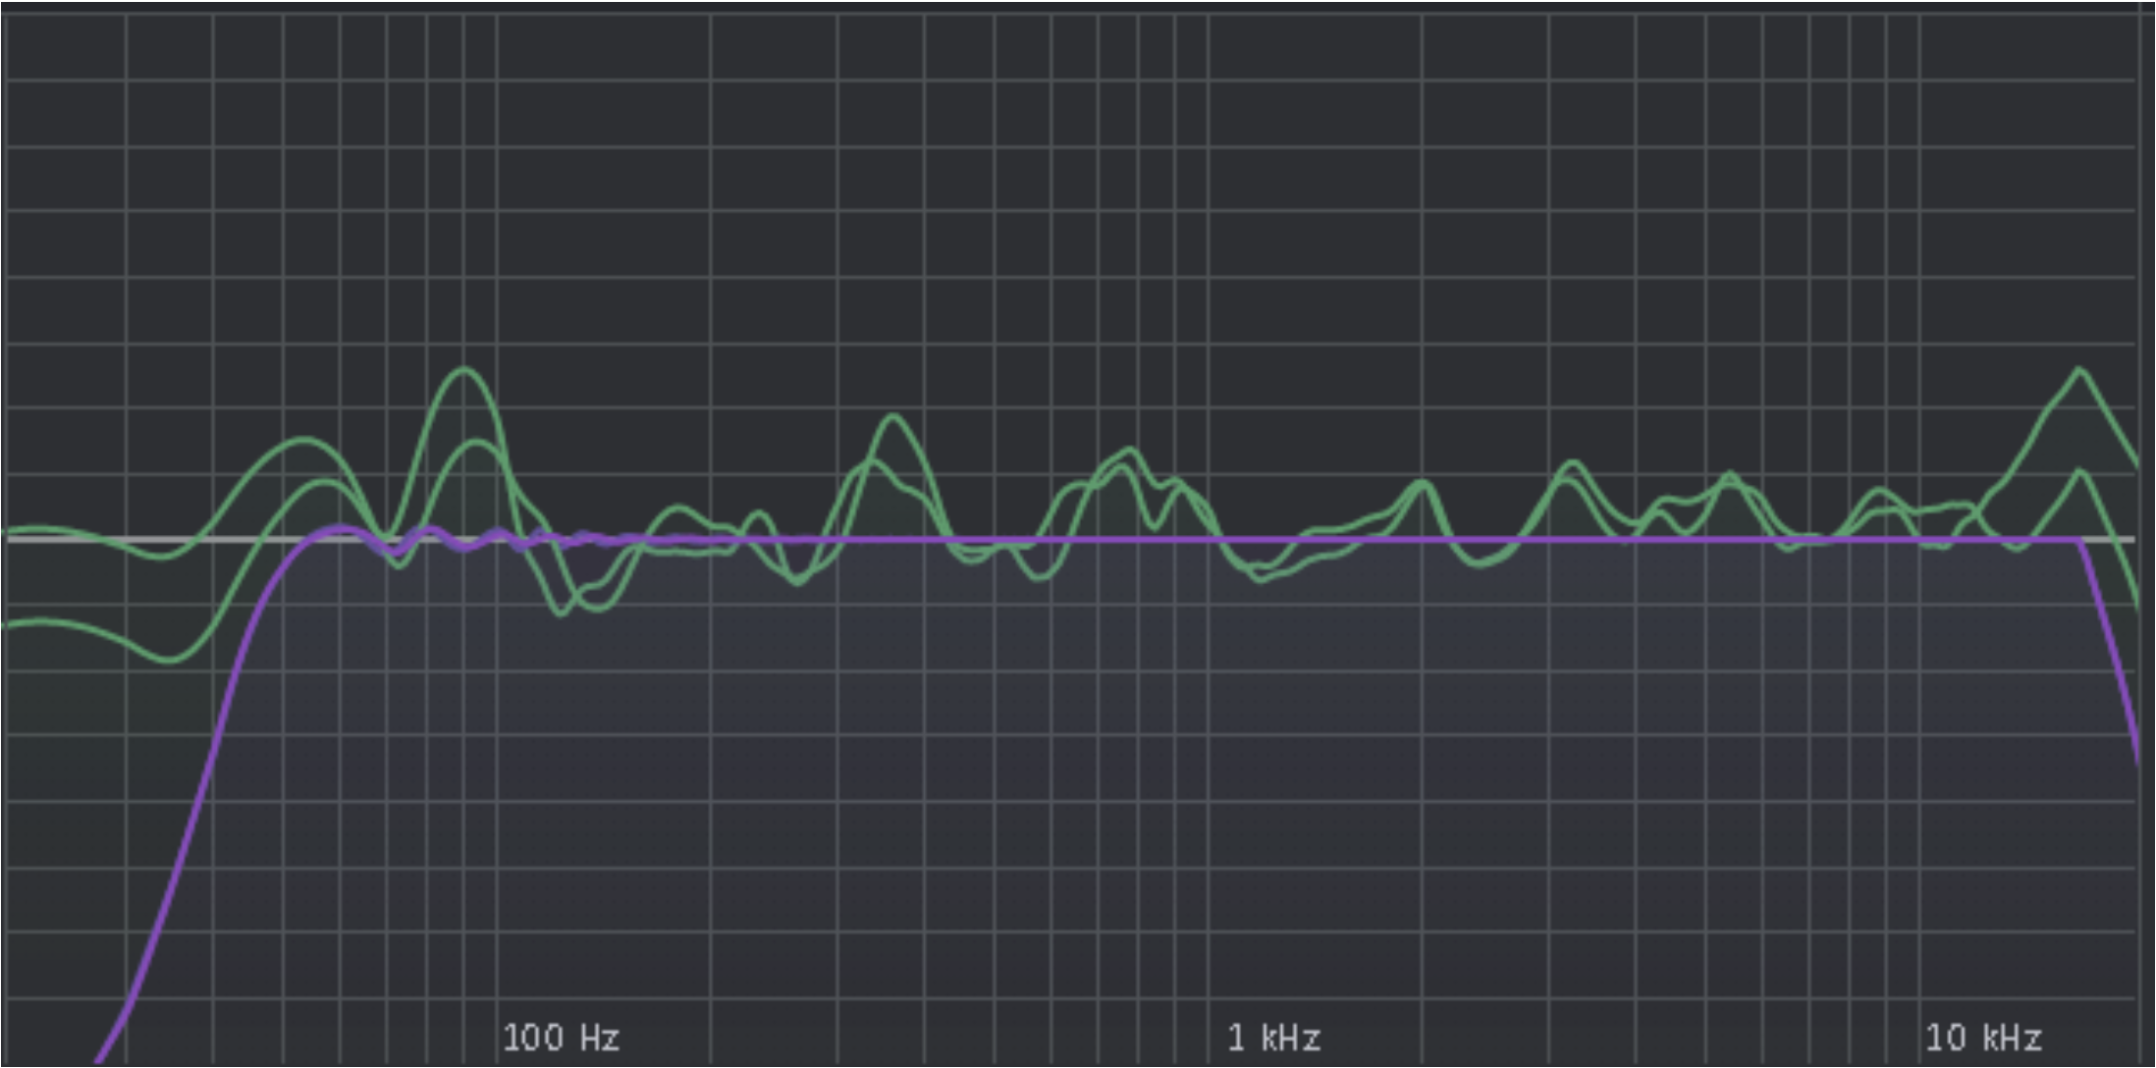Click the 10 kHz axis label
Screen dimensions: 2156x1068
pyautogui.click(x=1982, y=1038)
